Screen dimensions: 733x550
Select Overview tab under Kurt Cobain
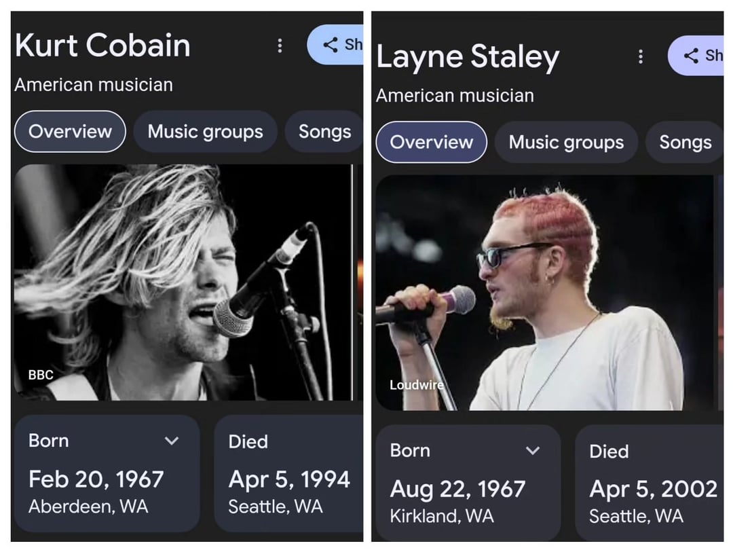click(70, 132)
